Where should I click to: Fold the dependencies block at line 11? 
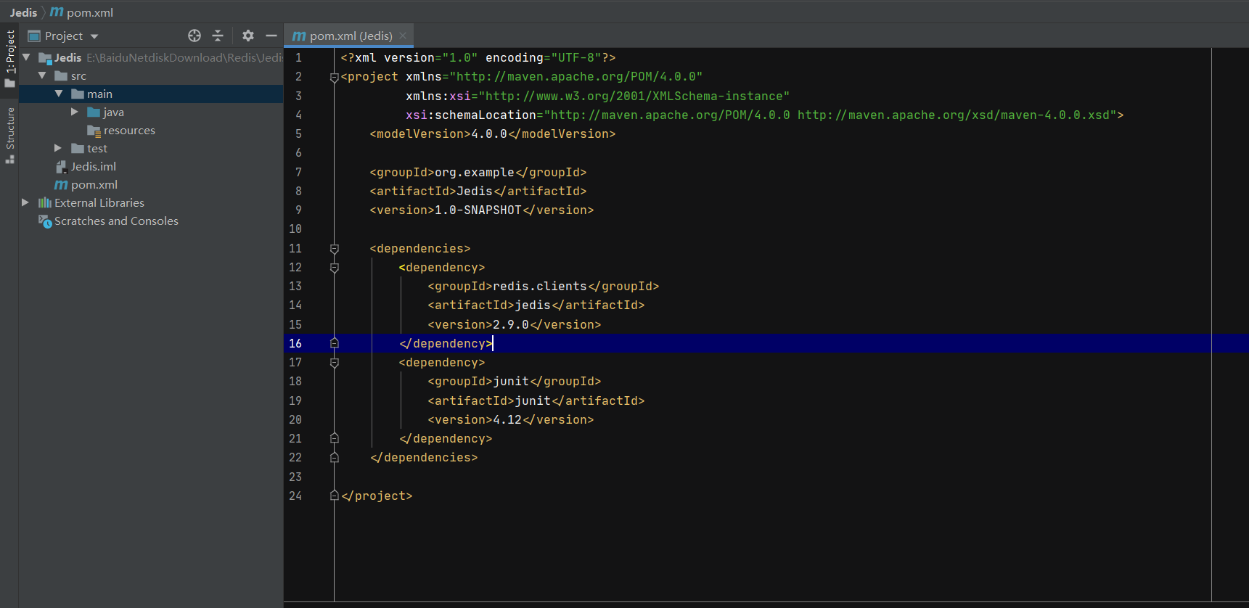pyautogui.click(x=335, y=249)
